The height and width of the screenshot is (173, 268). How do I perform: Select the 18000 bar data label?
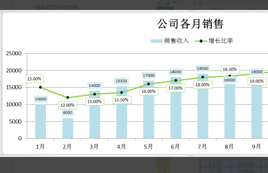tap(257, 72)
